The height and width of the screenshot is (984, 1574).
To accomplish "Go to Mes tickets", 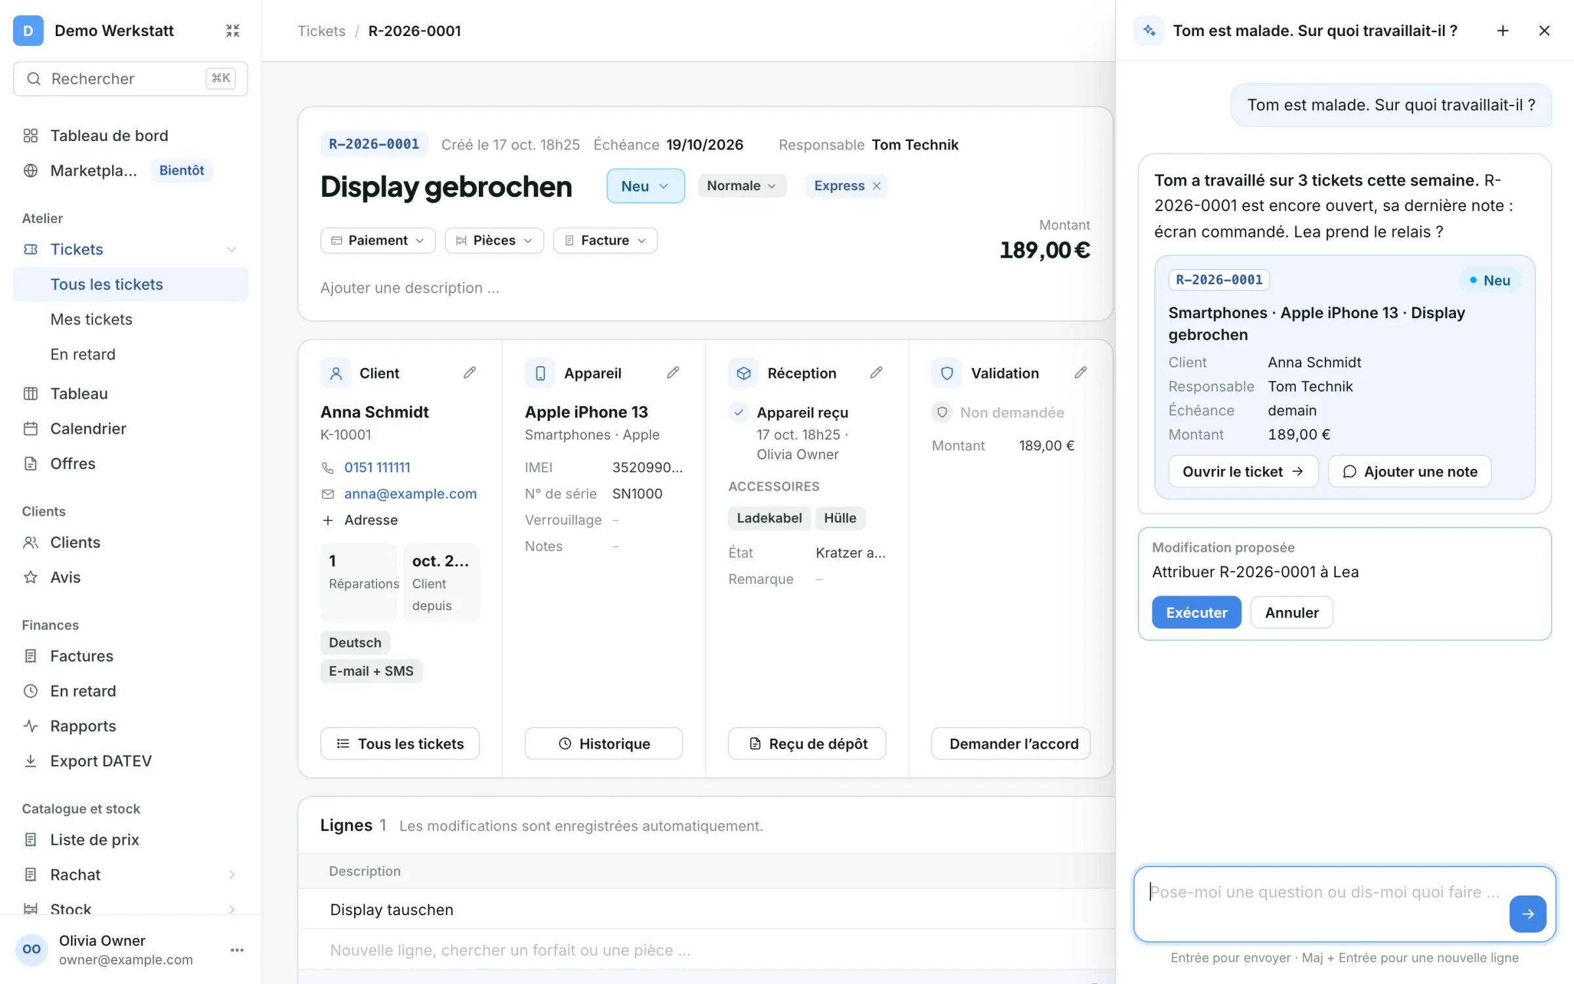I will click(x=131, y=319).
